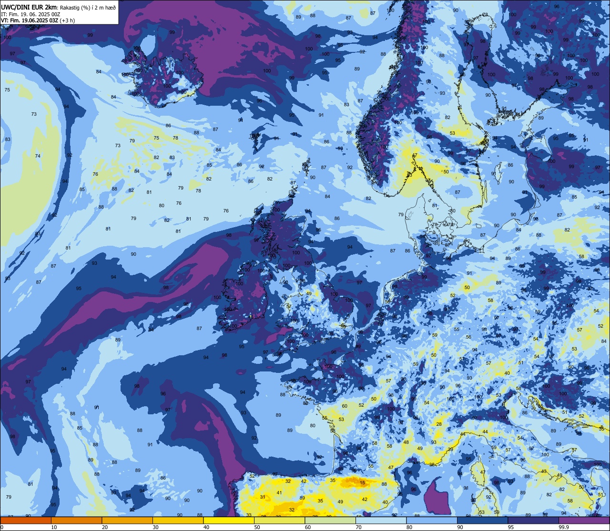This screenshot has height=531, width=610.
Task: Select the 95–99.9 dark navy legend swatch
Action: [533, 520]
